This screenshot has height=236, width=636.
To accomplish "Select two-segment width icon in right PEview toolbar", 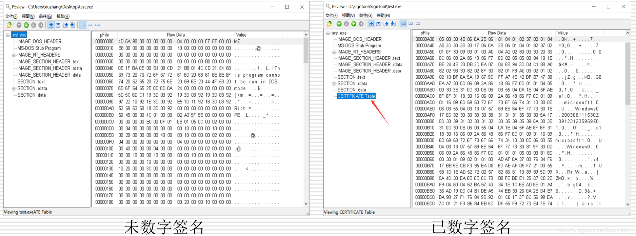I will point(411,24).
